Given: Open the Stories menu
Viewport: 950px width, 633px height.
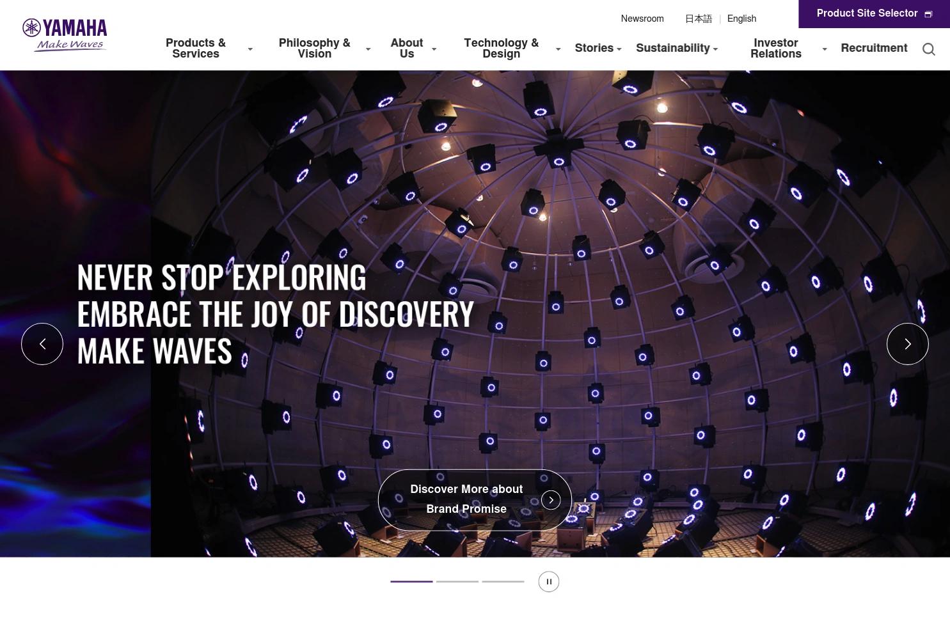Looking at the screenshot, I should [x=594, y=48].
